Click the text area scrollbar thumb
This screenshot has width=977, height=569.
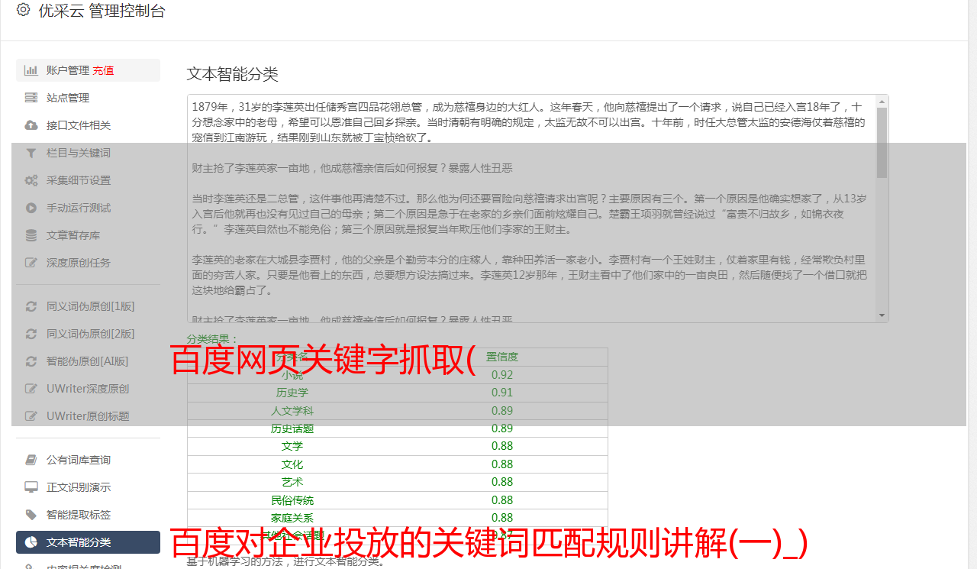coord(882,142)
